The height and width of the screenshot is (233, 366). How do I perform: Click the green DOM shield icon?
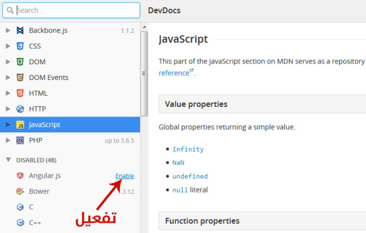point(20,61)
